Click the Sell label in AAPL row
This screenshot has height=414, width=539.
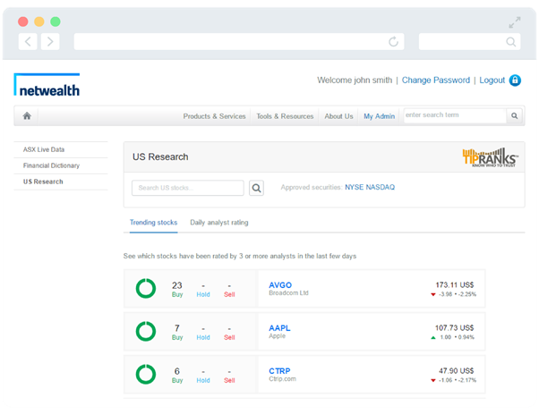tap(229, 337)
